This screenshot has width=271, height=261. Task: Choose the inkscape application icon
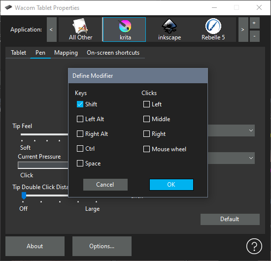tap(169, 30)
